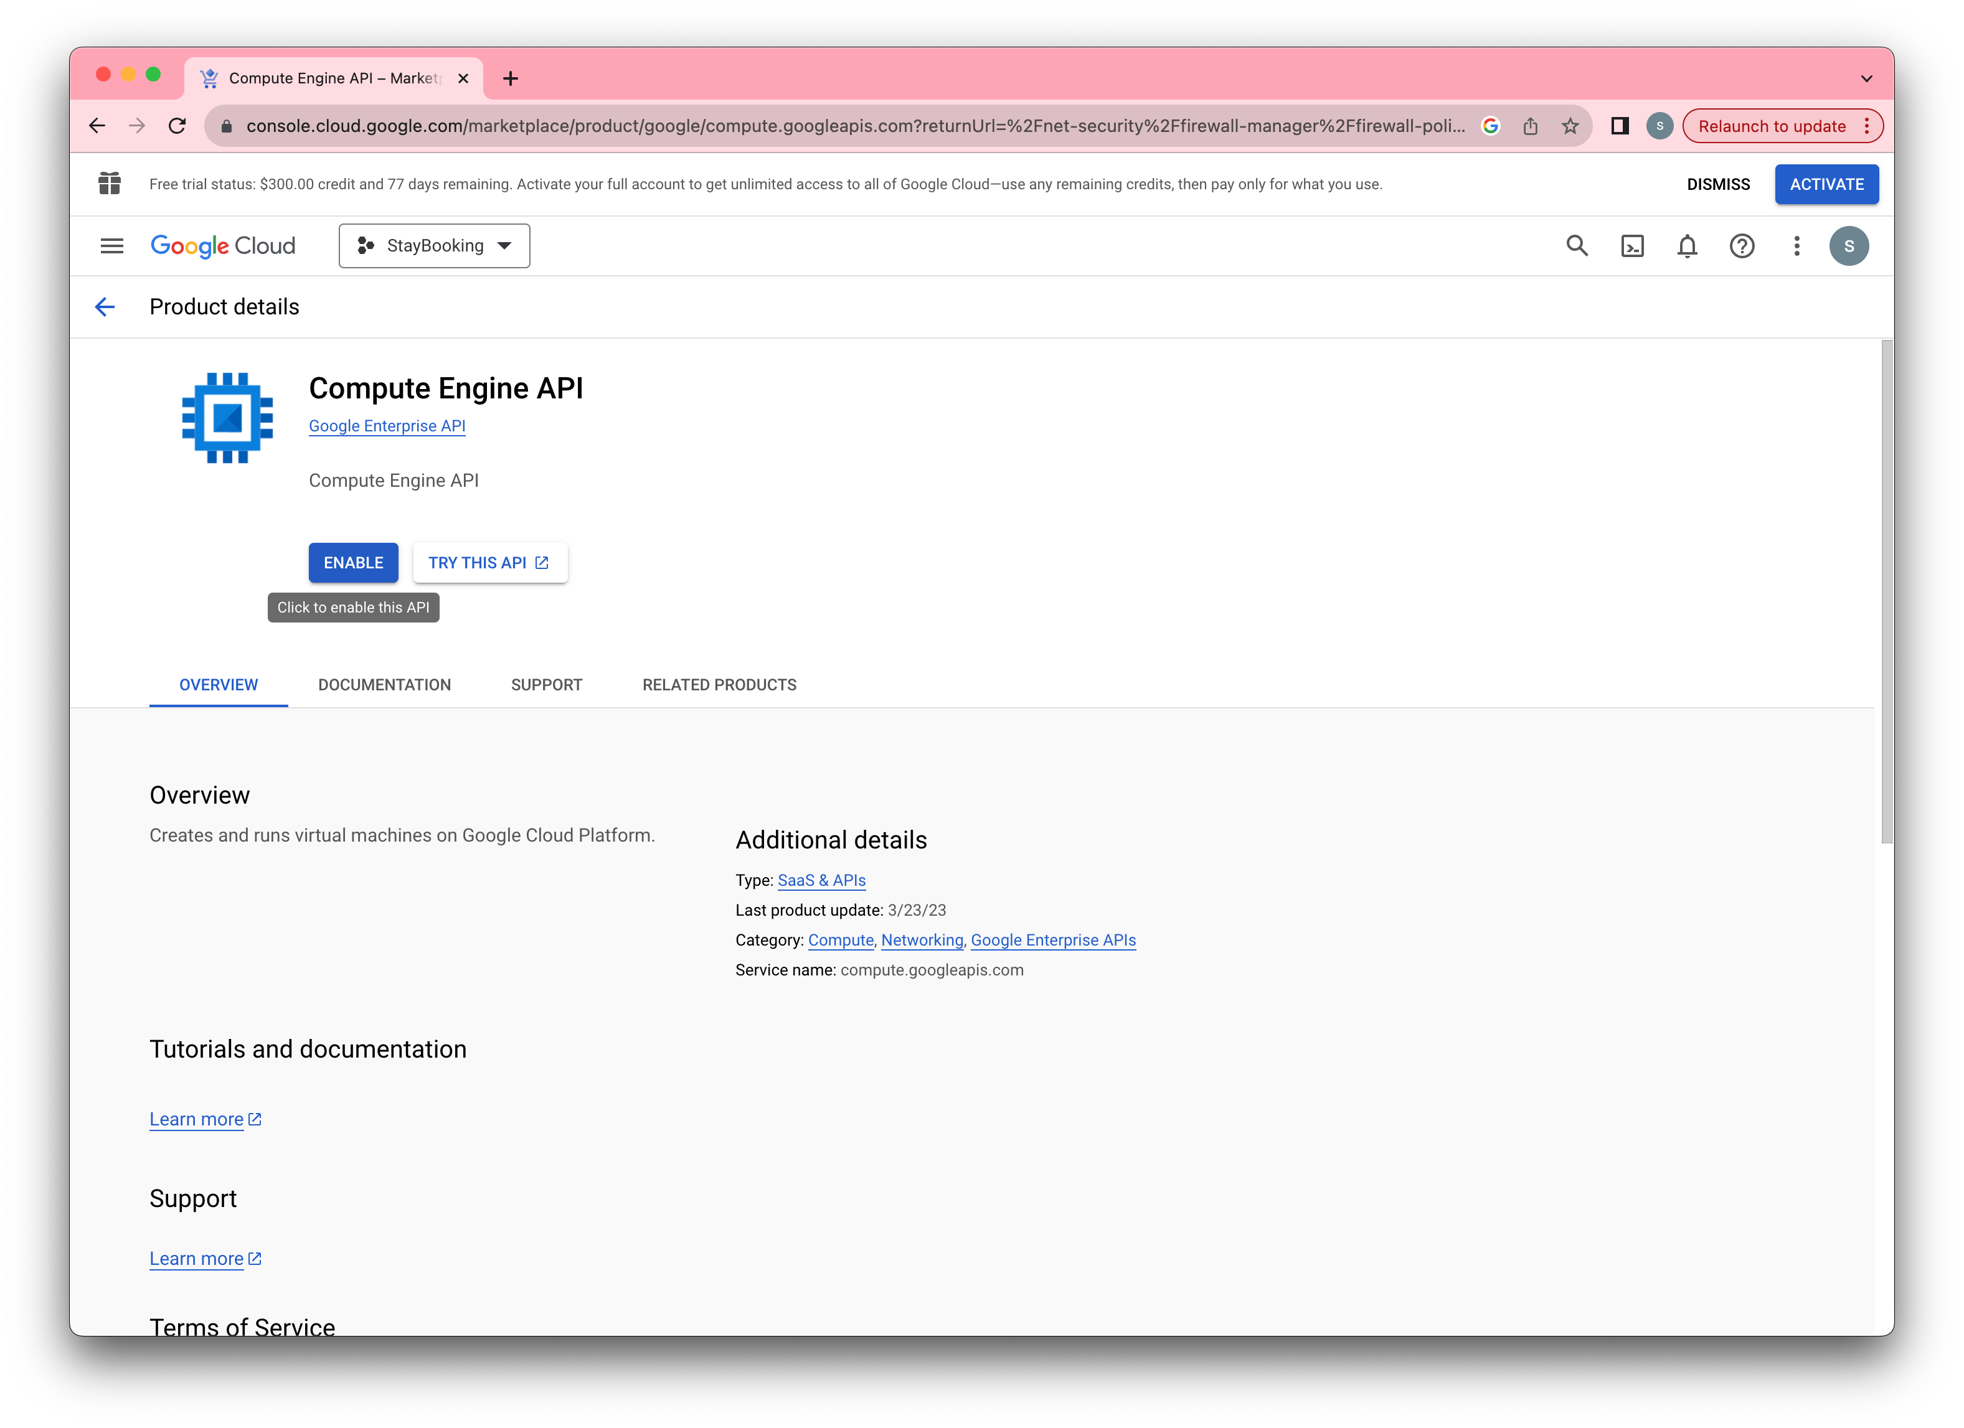This screenshot has height=1428, width=1964.
Task: Click the back arrow navigation chevron
Action: point(104,306)
